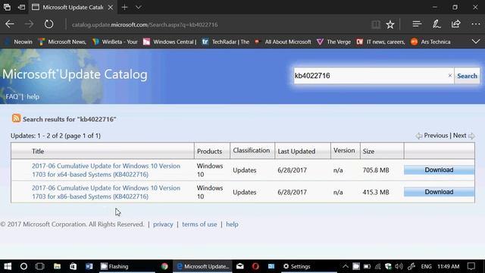Show tab previews chevron
The height and width of the screenshot is (273, 485).
click(139, 7)
